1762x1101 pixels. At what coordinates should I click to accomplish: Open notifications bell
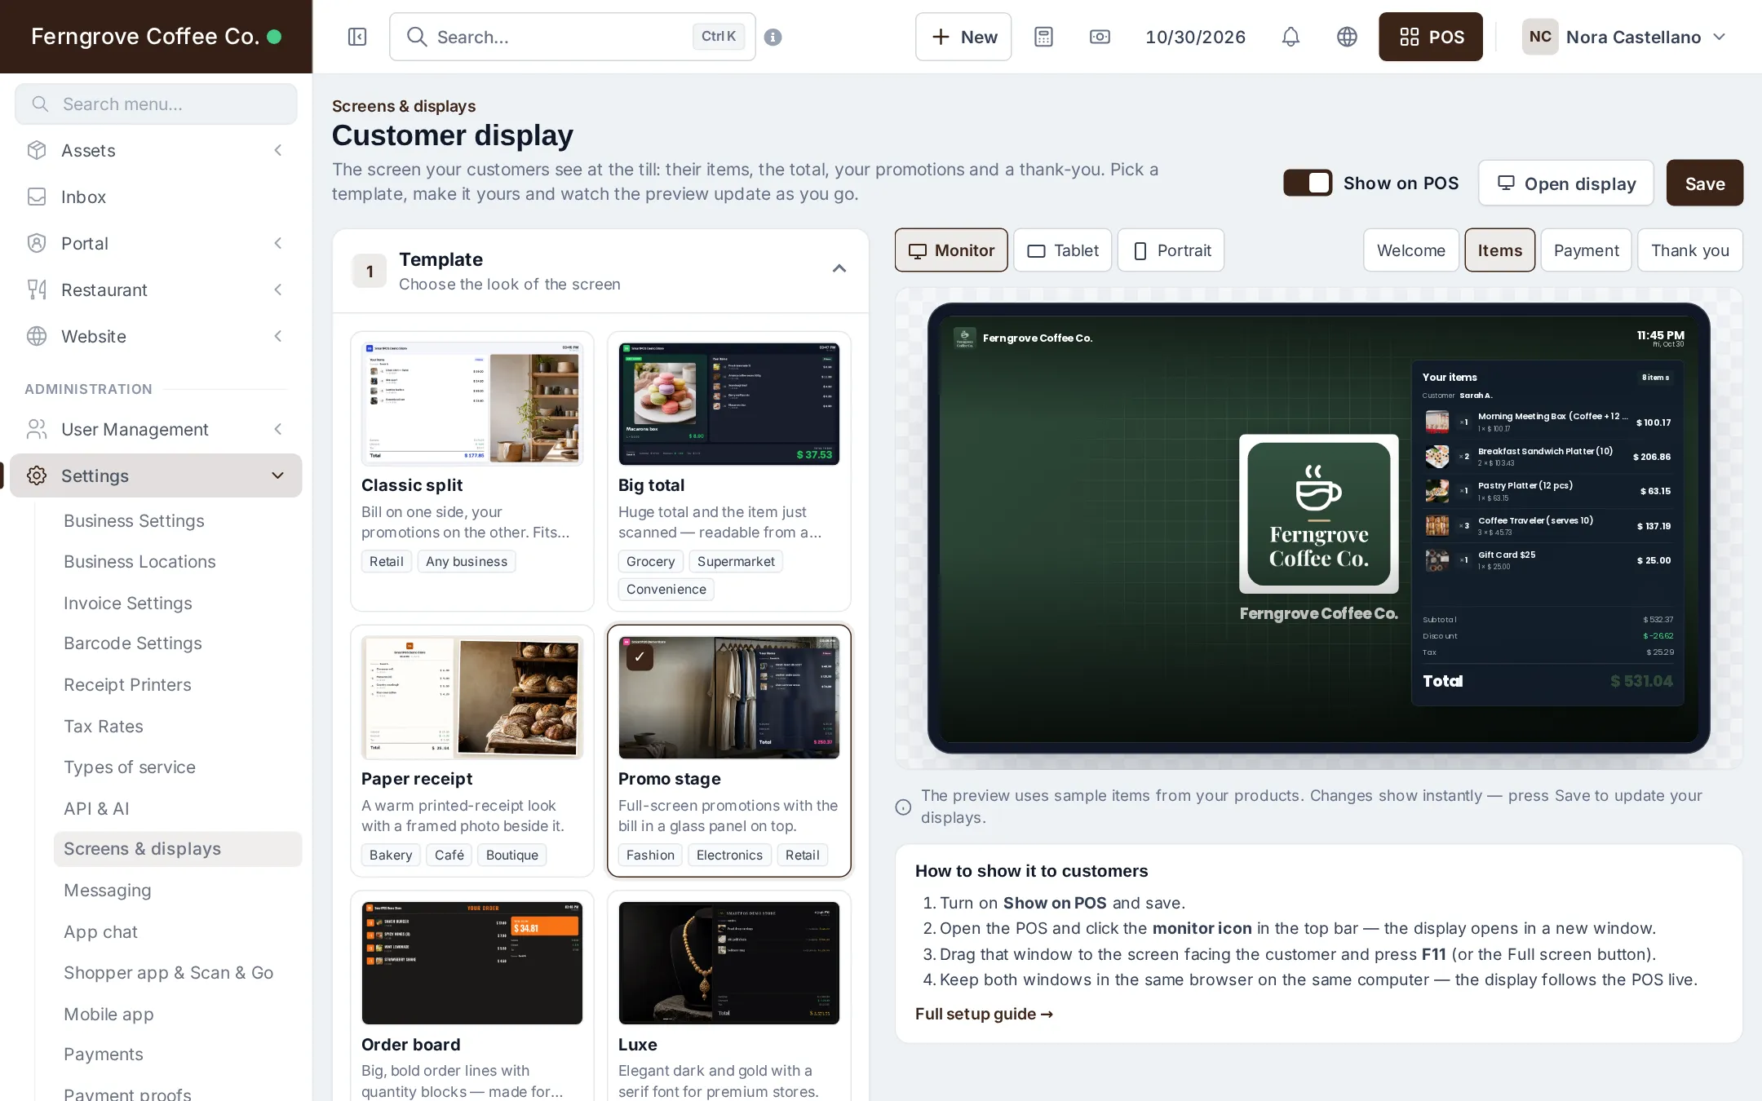(1291, 37)
